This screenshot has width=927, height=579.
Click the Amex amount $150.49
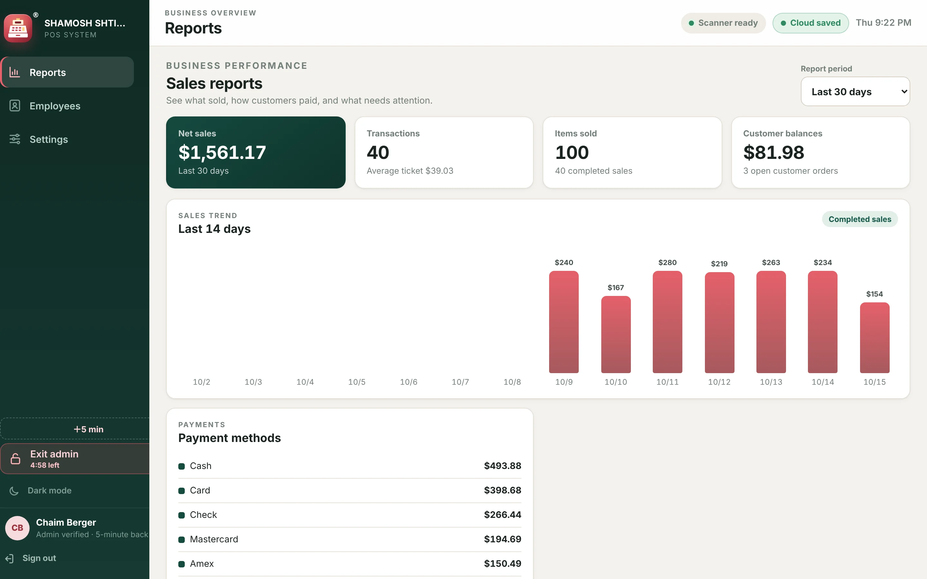pyautogui.click(x=502, y=564)
